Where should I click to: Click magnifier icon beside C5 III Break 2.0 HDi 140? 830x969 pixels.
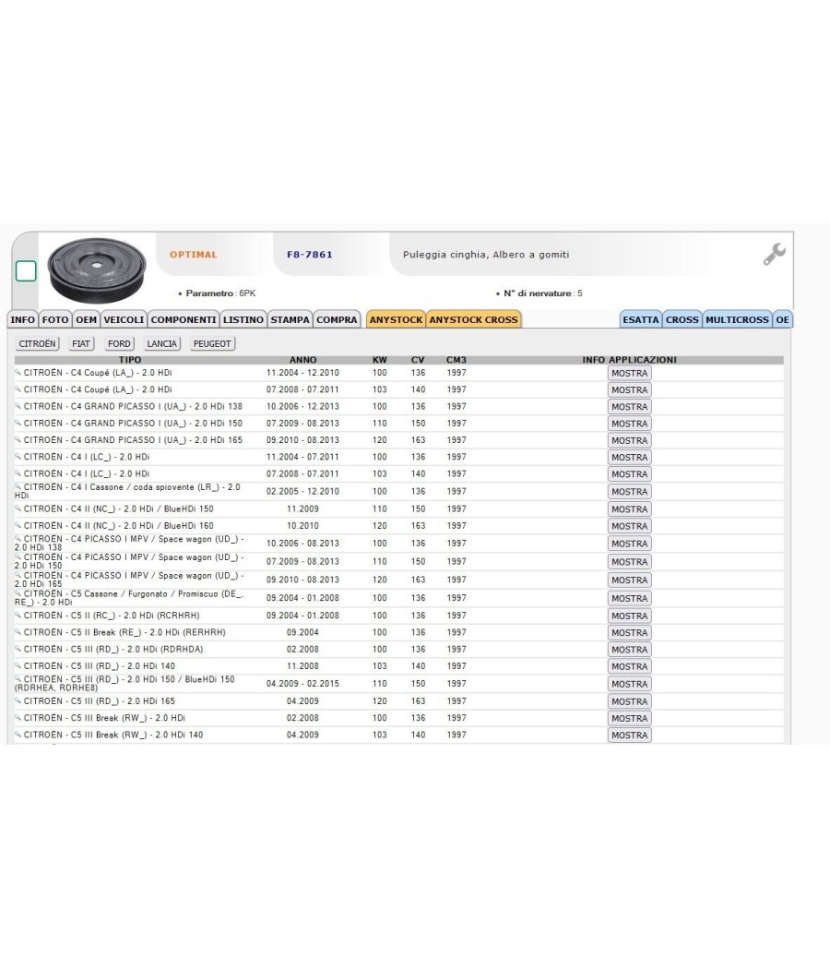tap(18, 735)
